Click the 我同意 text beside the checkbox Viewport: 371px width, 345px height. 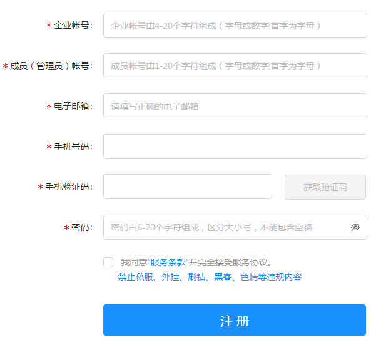pyautogui.click(x=134, y=262)
